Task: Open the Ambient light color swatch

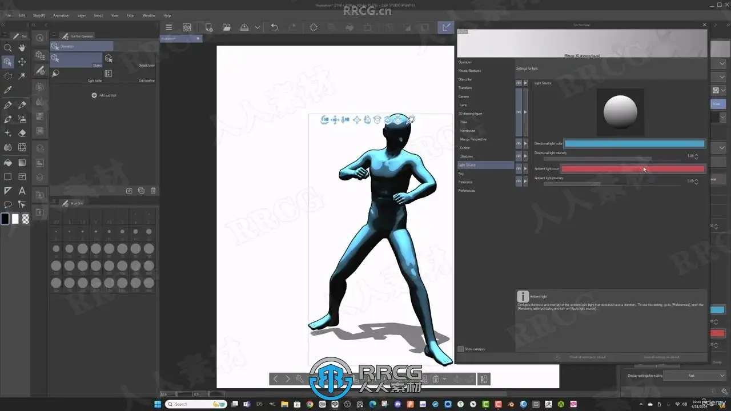Action: (x=633, y=169)
